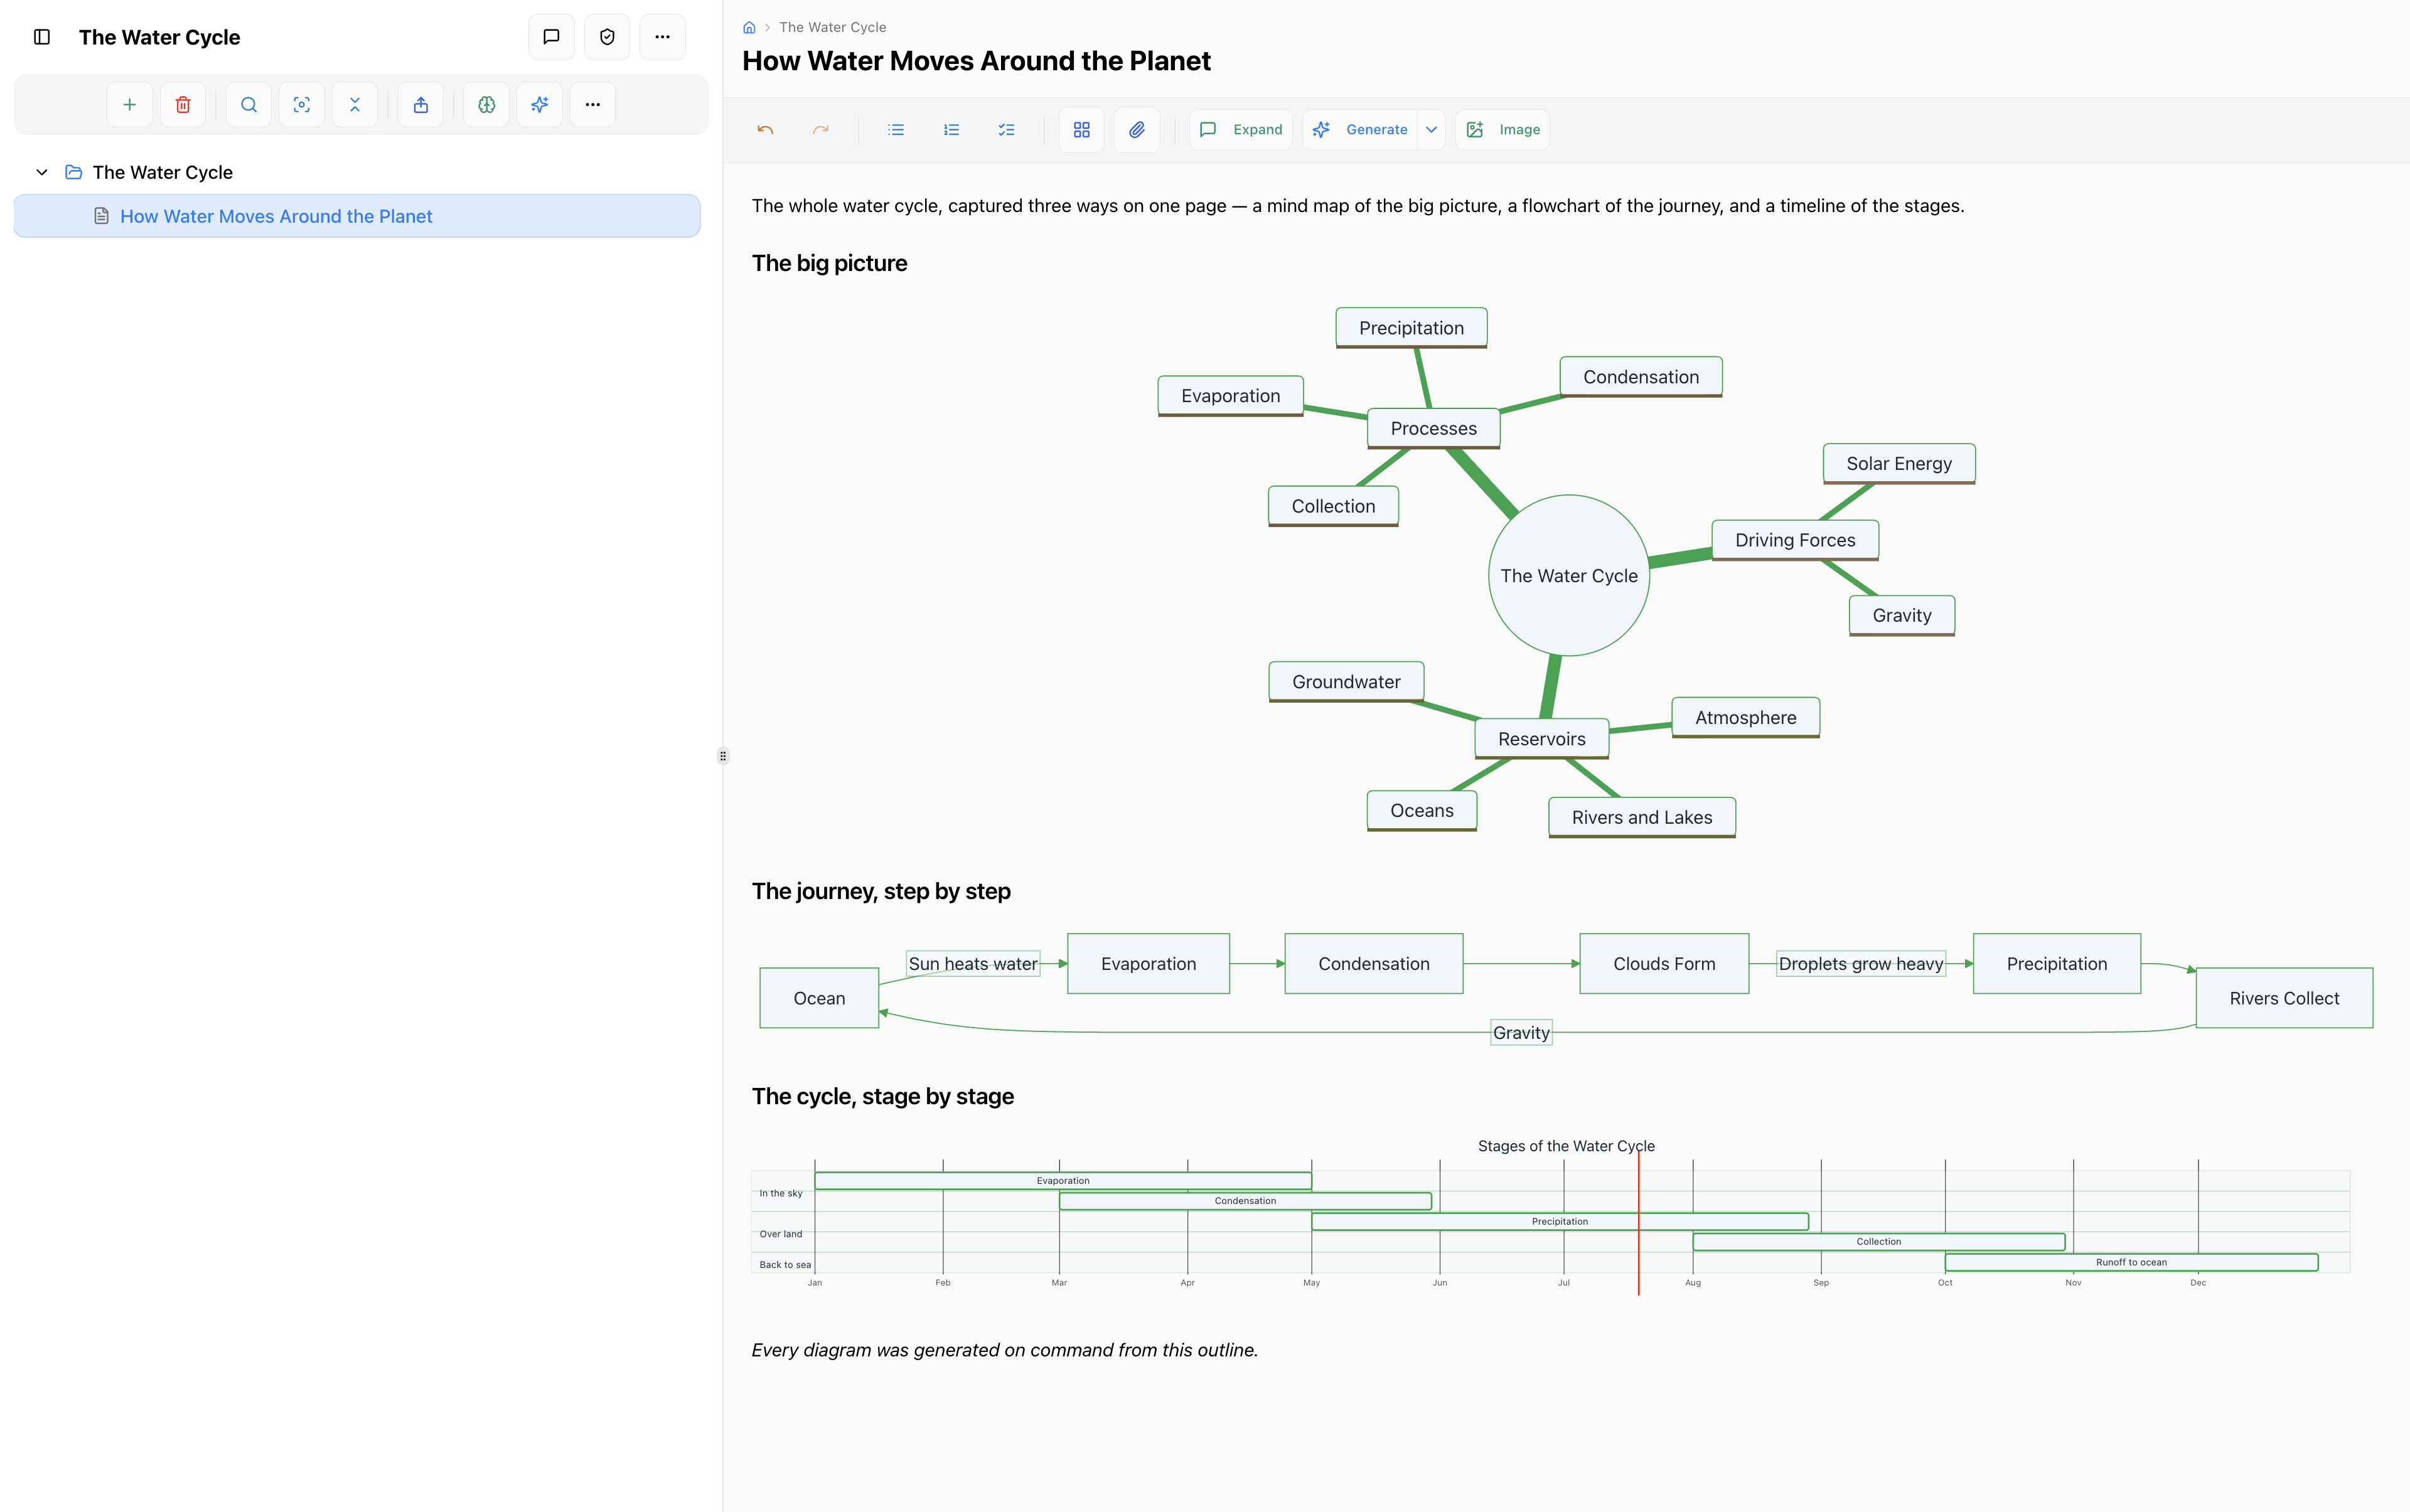Select the Processes mind map node
Viewport: 2410px width, 1512px height.
[x=1433, y=428]
